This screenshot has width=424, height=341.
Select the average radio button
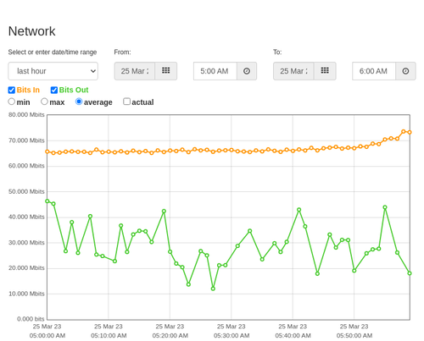click(x=79, y=102)
